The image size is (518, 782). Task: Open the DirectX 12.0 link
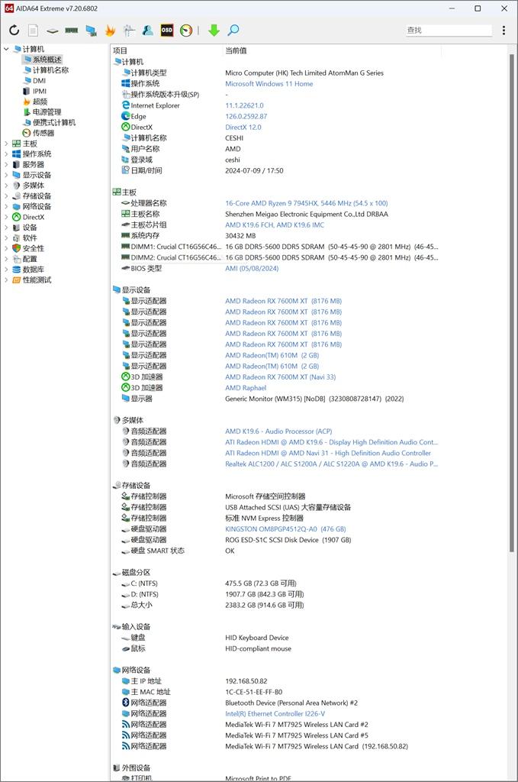point(243,128)
